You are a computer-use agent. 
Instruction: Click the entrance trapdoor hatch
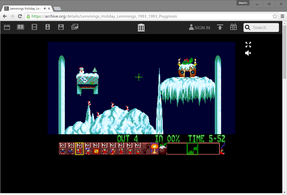click(x=88, y=83)
